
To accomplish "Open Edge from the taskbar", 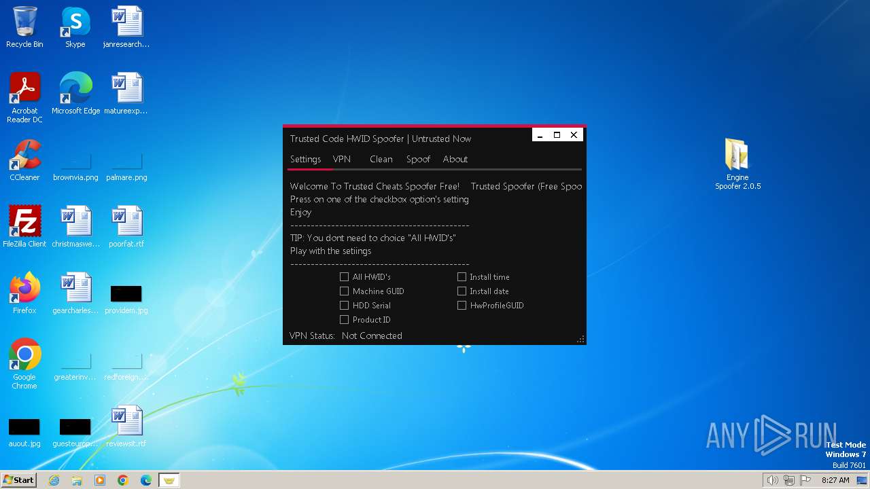I will (x=146, y=480).
